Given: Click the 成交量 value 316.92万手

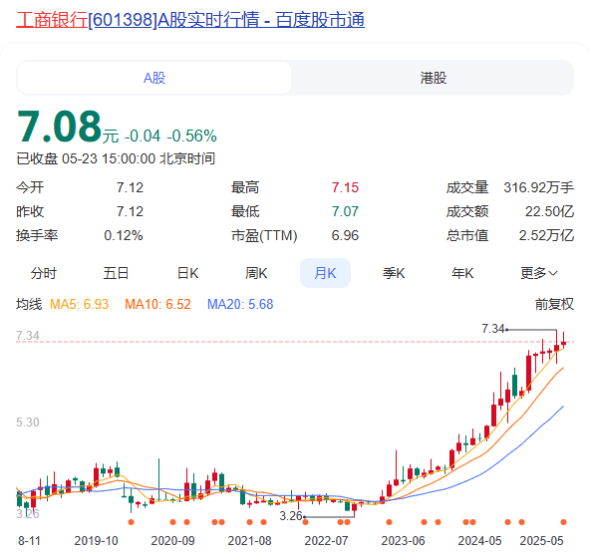Looking at the screenshot, I should [x=538, y=187].
